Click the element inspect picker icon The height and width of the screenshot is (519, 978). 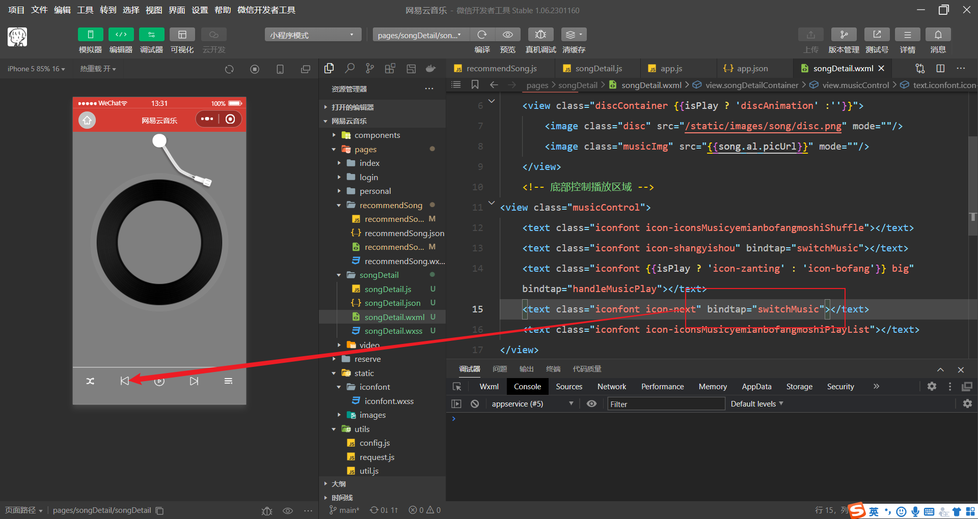[457, 387]
